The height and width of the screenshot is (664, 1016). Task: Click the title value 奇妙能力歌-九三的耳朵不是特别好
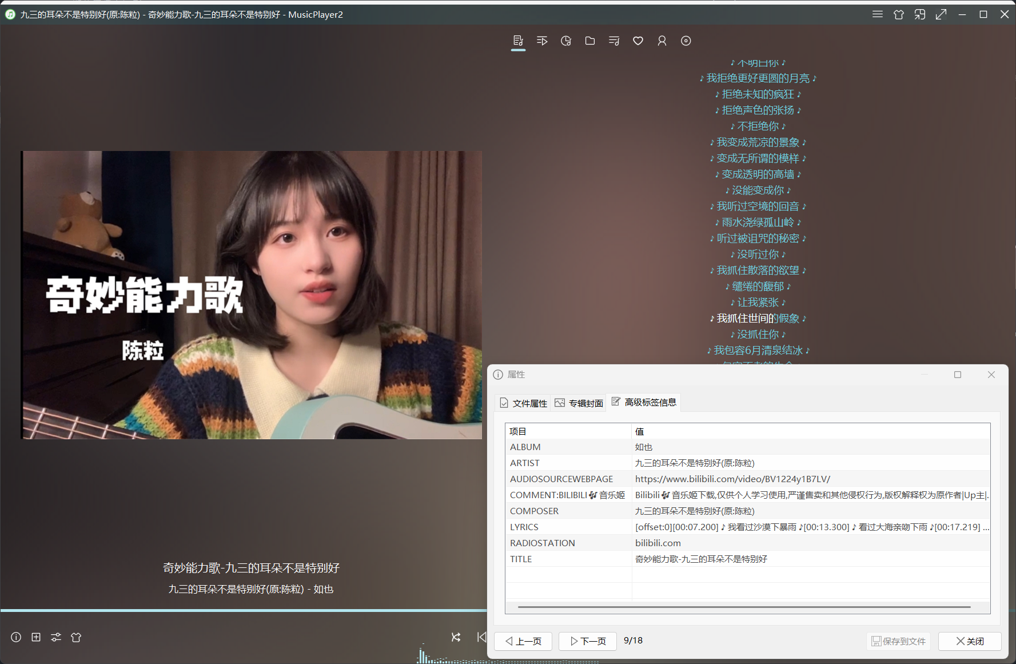702,559
